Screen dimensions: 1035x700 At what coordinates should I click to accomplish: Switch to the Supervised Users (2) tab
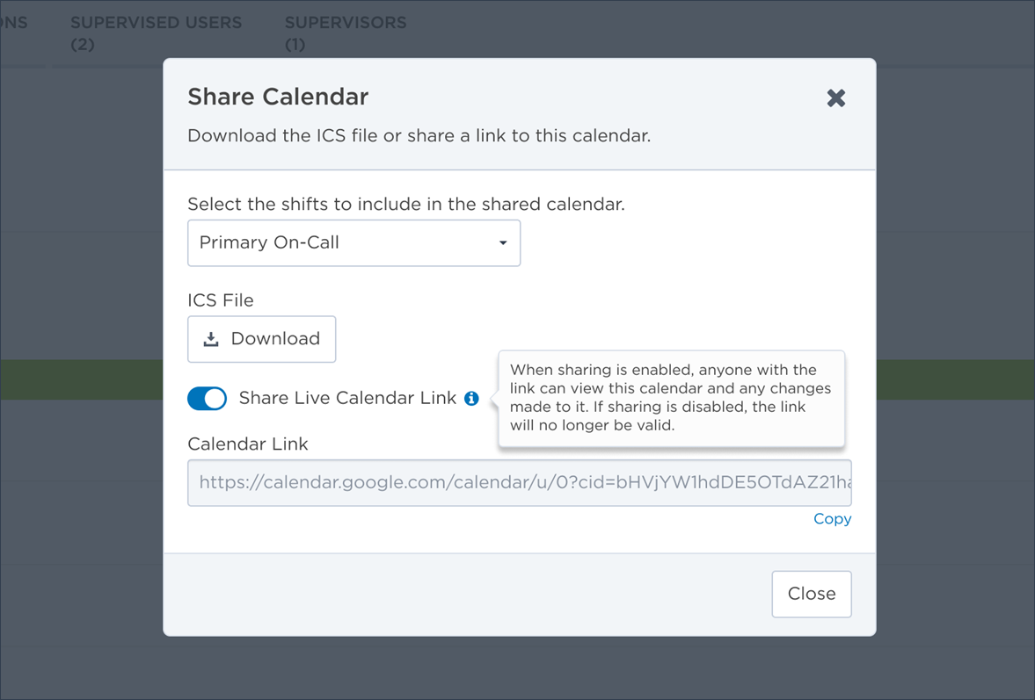pyautogui.click(x=156, y=32)
